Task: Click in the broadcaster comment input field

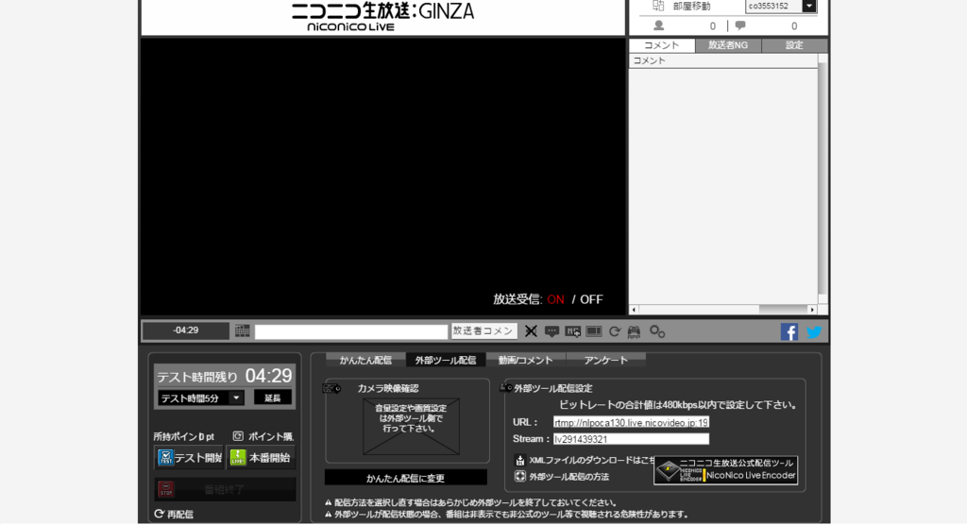Action: 351,332
